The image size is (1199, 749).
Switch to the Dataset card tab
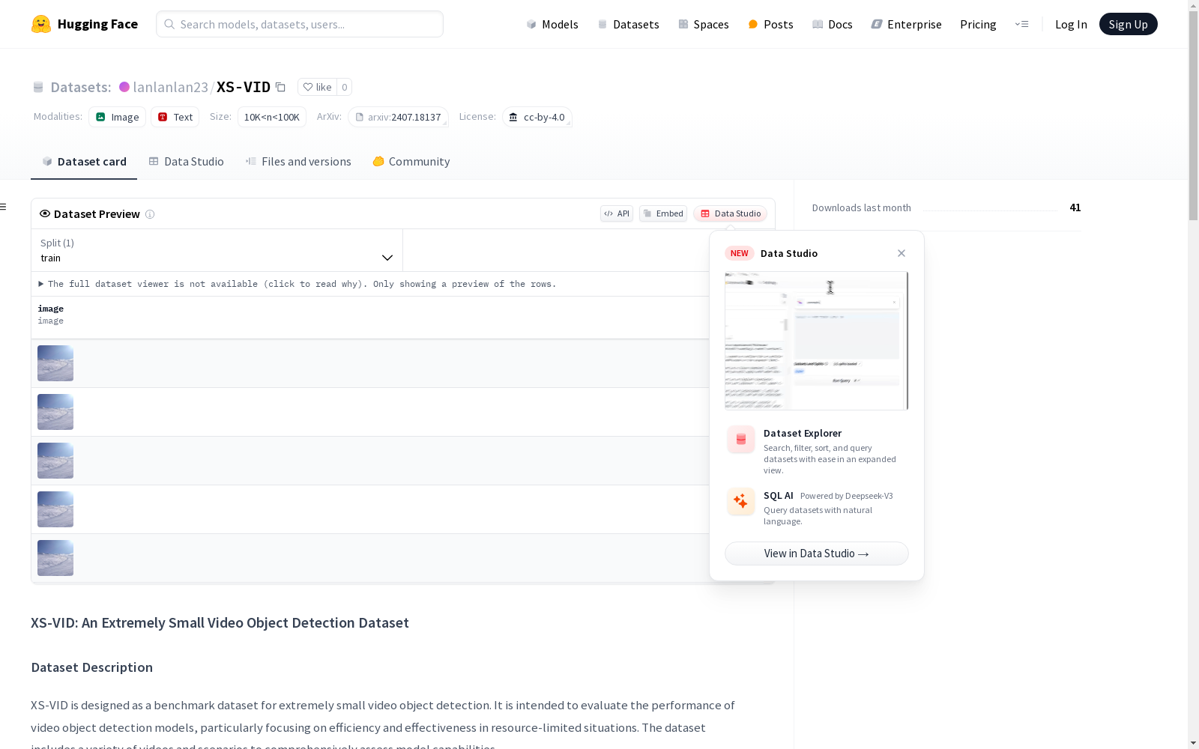pyautogui.click(x=84, y=162)
